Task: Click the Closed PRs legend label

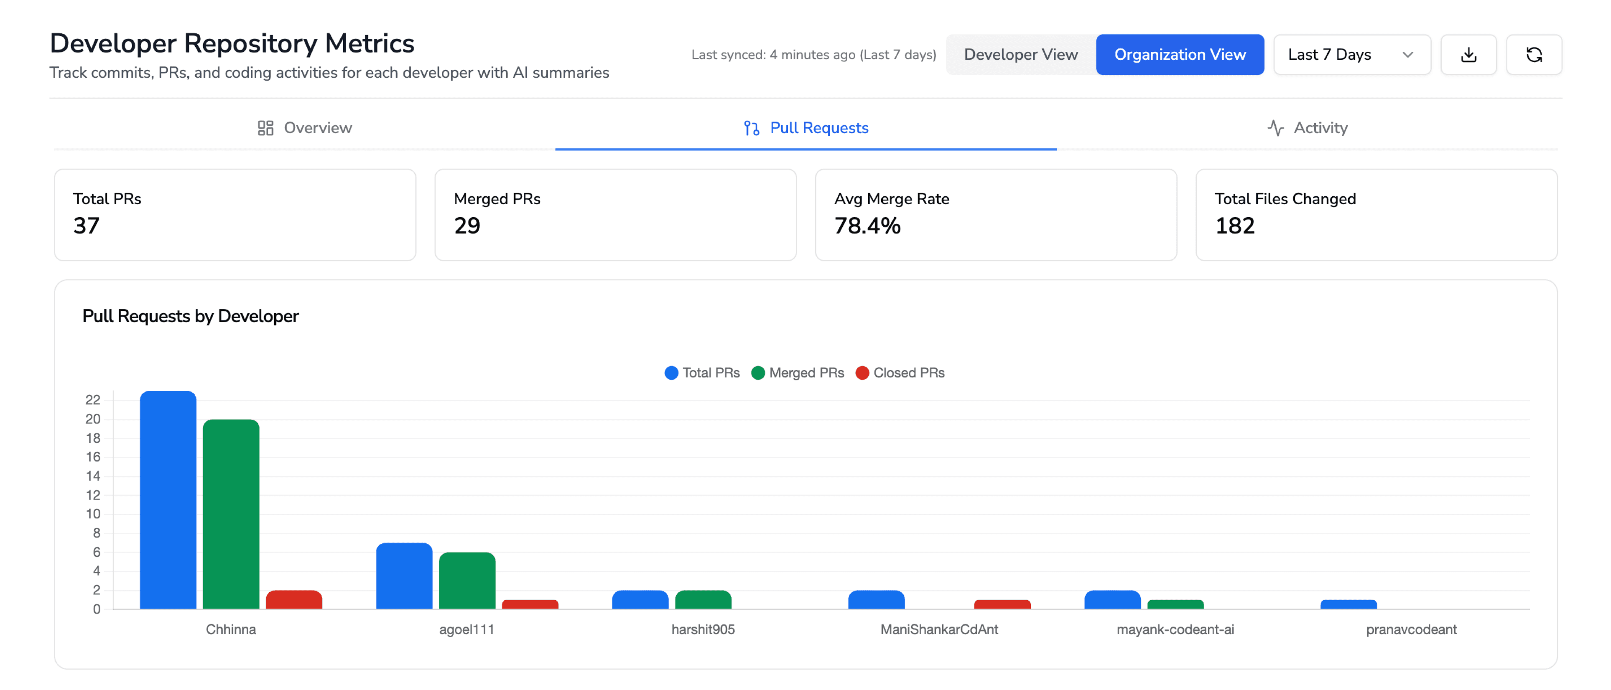Action: point(909,373)
